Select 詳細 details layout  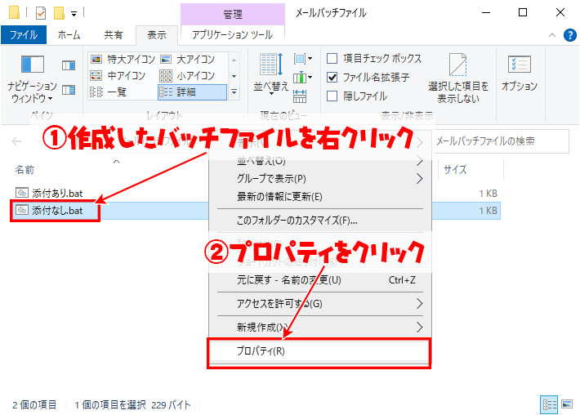[192, 92]
